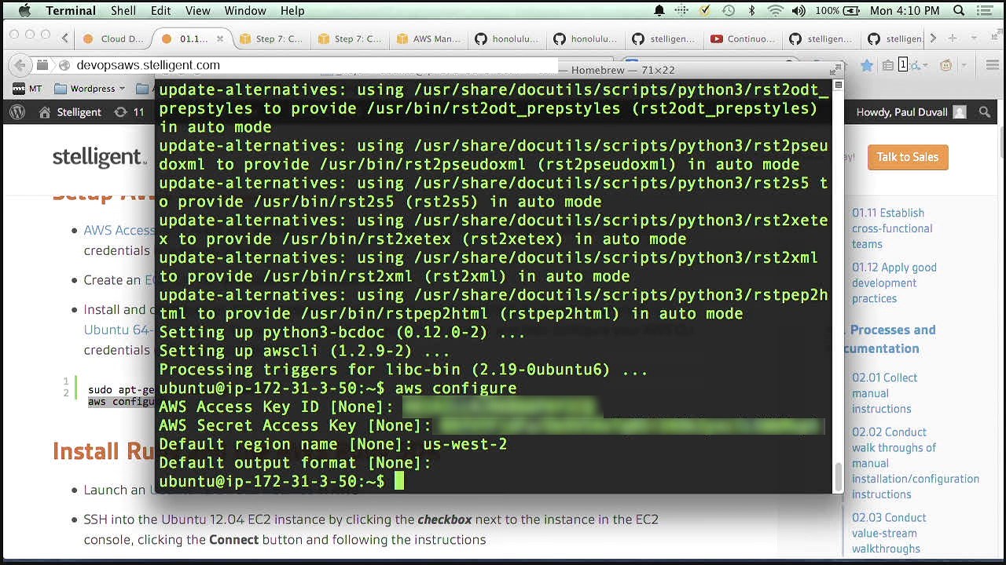The image size is (1006, 565).
Task: Click the Bluetooth menu bar icon
Action: coord(751,11)
